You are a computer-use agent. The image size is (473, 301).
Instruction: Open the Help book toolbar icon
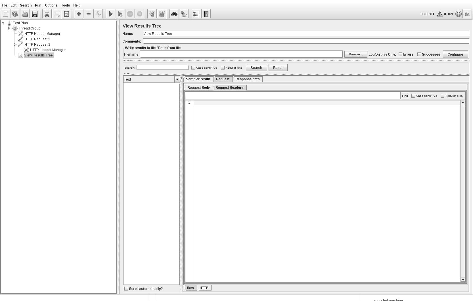(206, 14)
